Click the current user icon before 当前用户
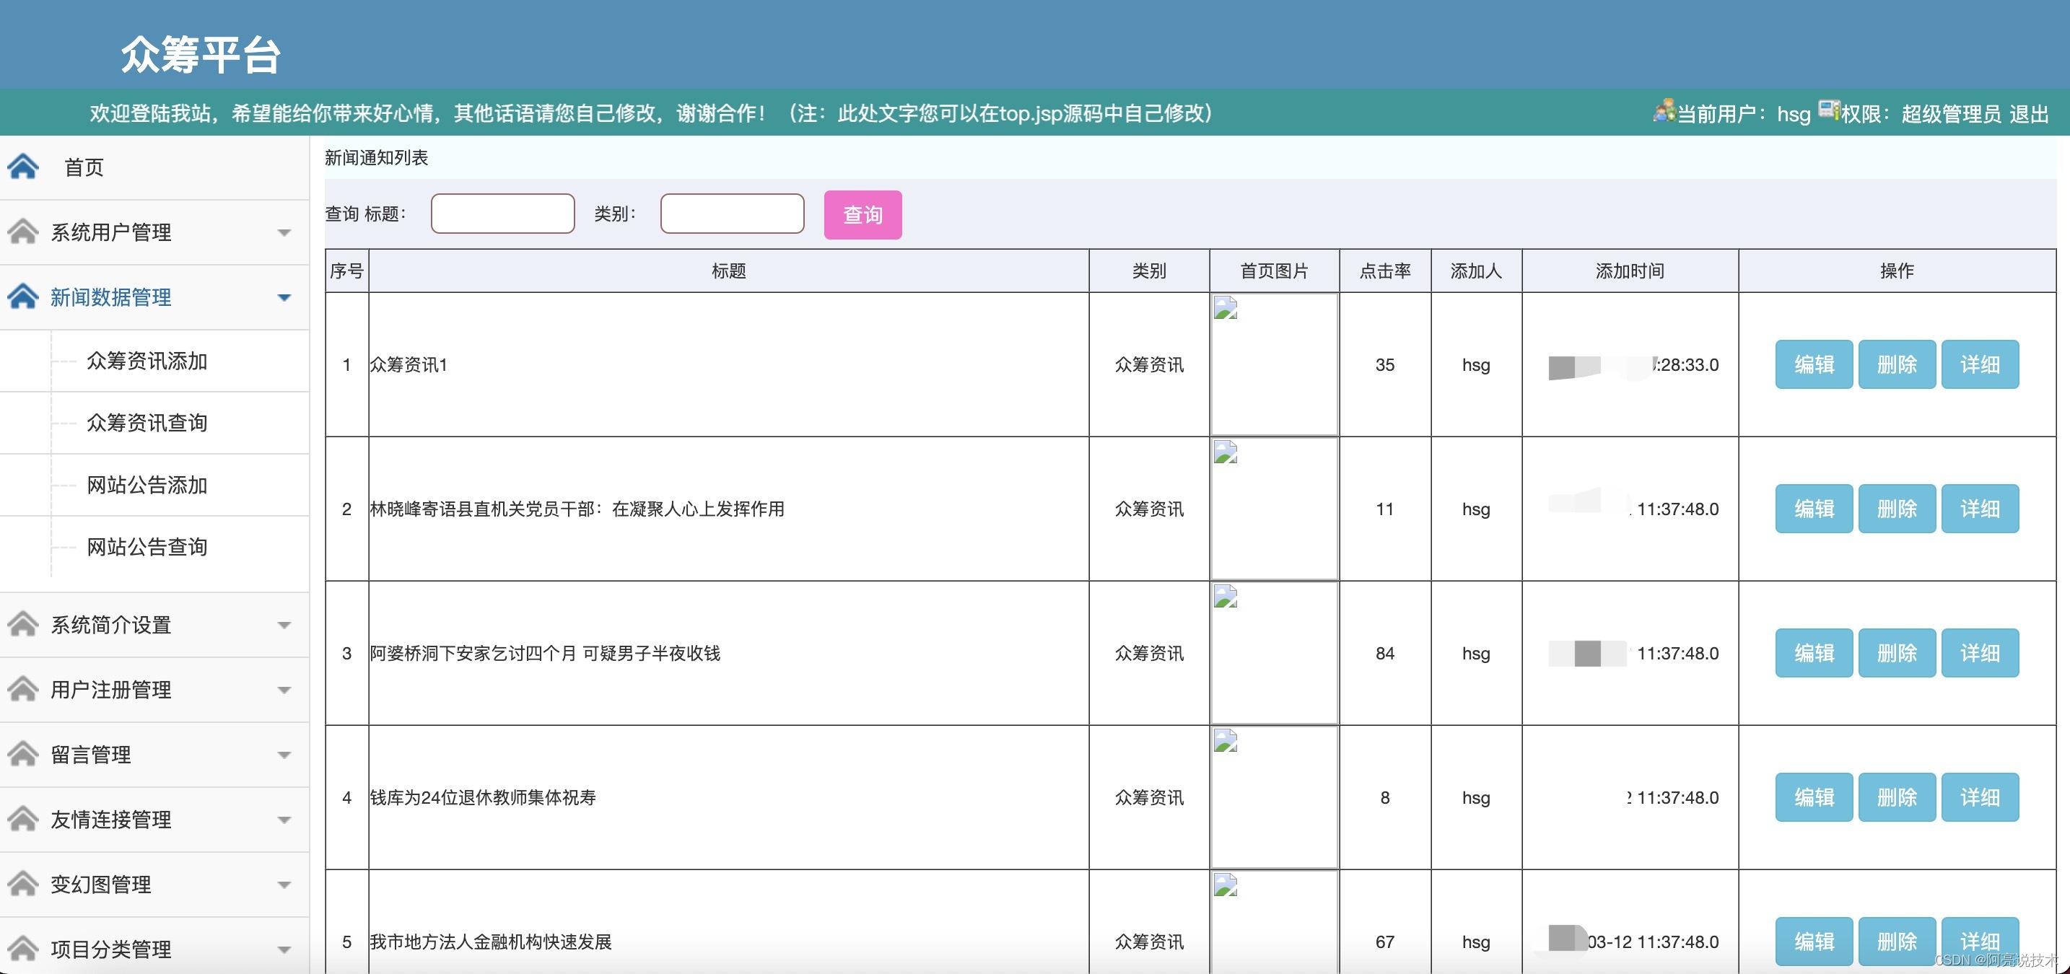Viewport: 2070px width, 974px height. click(x=1664, y=111)
